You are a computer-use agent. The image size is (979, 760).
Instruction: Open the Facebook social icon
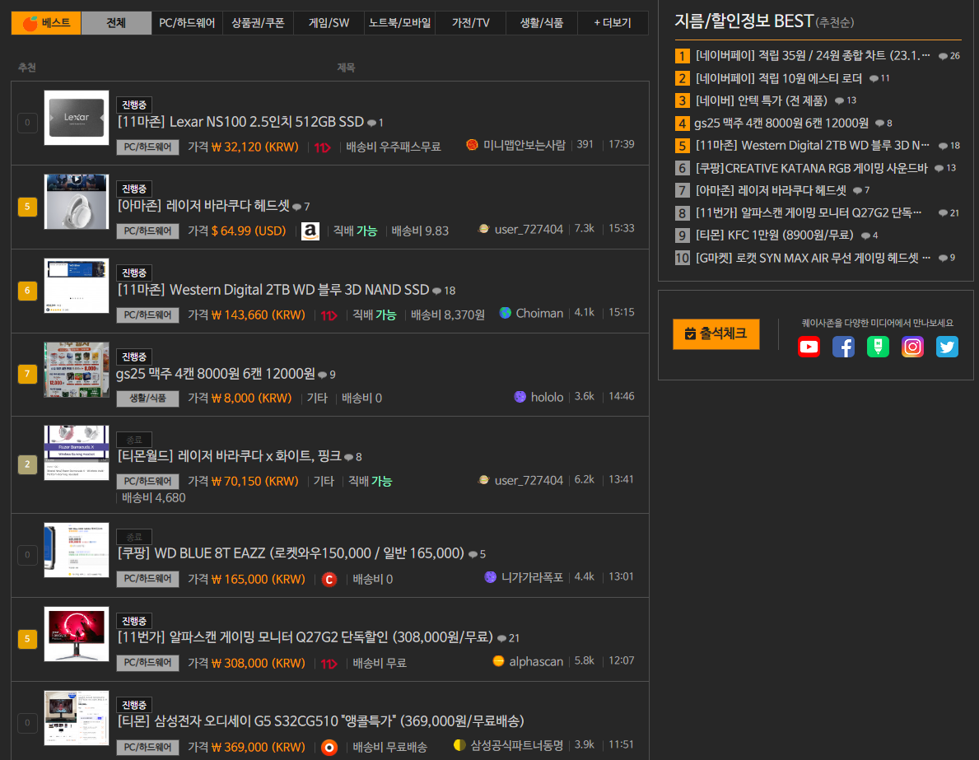[843, 347]
